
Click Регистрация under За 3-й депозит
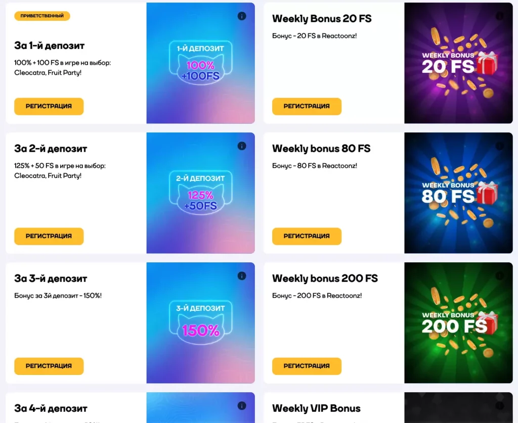coord(49,366)
